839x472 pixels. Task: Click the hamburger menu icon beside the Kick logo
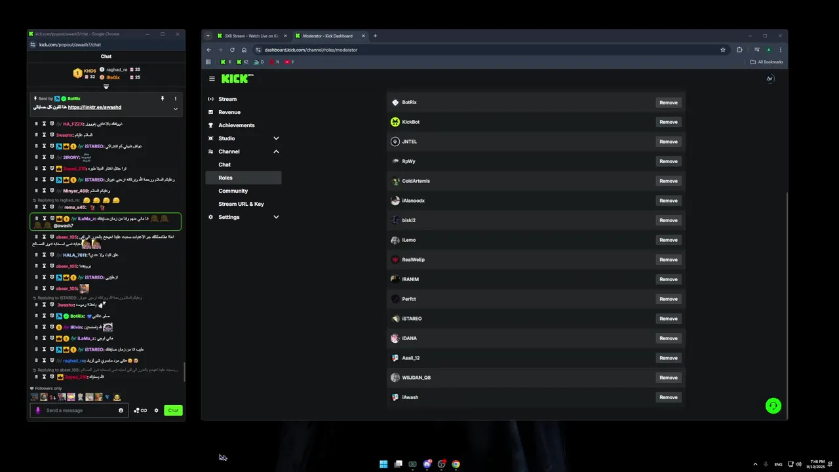[212, 79]
